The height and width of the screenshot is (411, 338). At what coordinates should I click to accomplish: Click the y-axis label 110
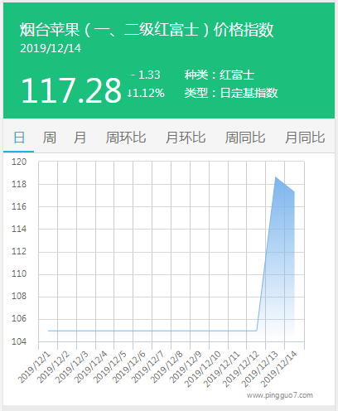19,273
